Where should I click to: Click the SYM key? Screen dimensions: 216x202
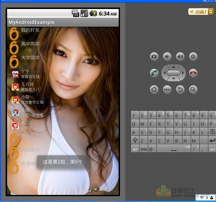pos(144,148)
